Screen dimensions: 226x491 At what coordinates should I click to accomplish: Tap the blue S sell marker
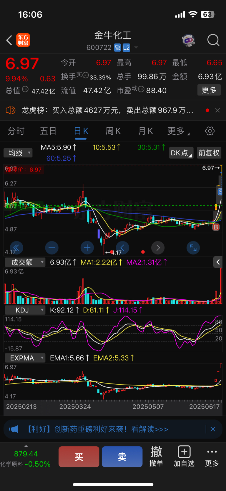pos(220,192)
